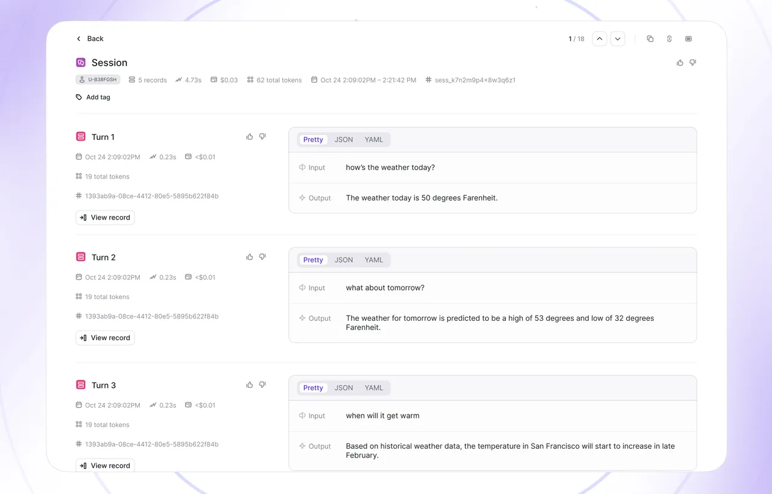This screenshot has height=494, width=772.
Task: Open View record for Turn 2
Action: point(105,338)
